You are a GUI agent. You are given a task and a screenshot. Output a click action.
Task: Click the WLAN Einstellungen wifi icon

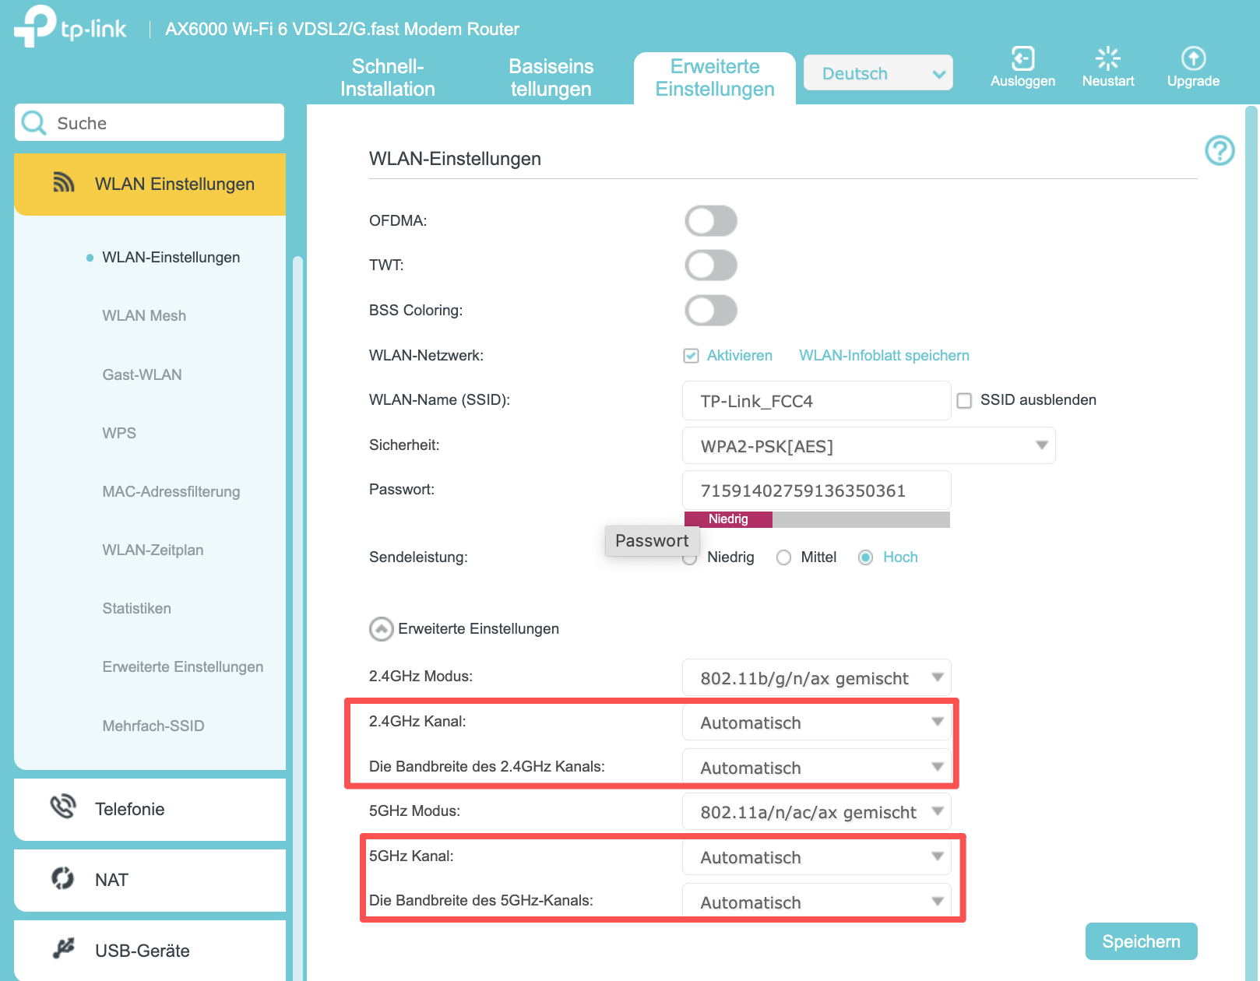63,183
